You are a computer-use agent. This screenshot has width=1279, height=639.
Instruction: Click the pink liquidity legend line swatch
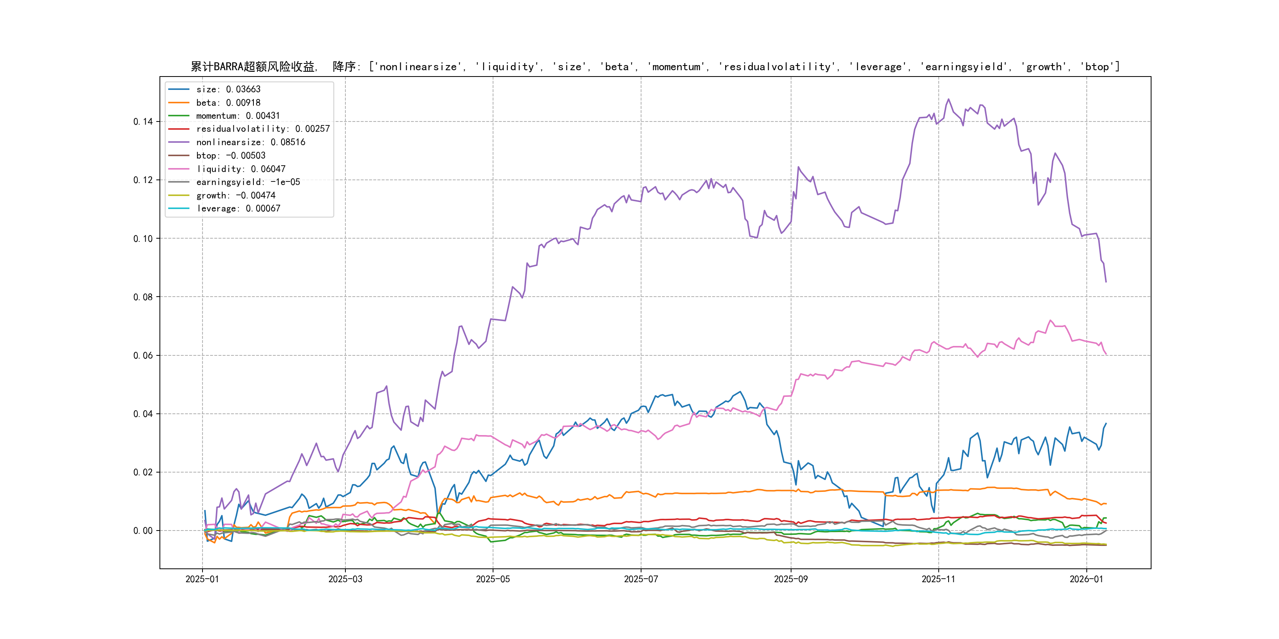(179, 169)
